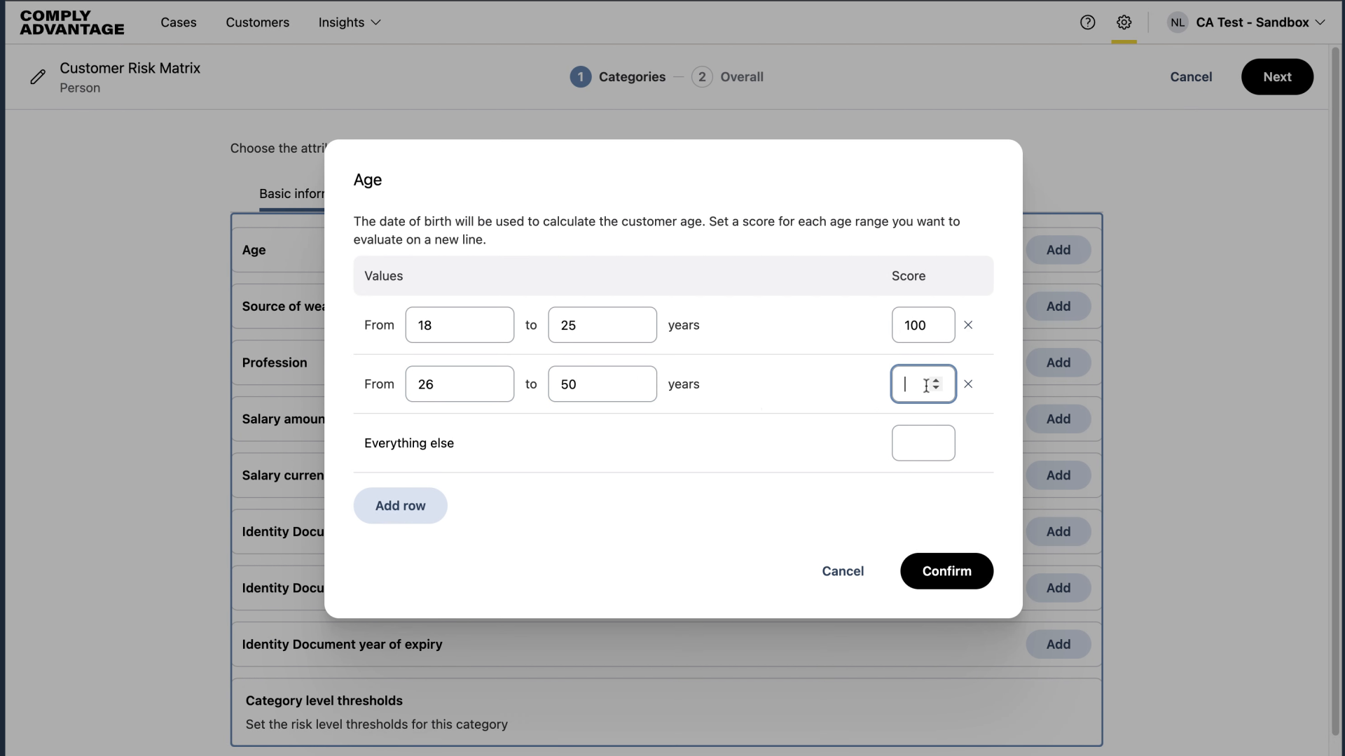Viewport: 1345px width, 756px height.
Task: Go to the Overall step
Action: pos(727,76)
